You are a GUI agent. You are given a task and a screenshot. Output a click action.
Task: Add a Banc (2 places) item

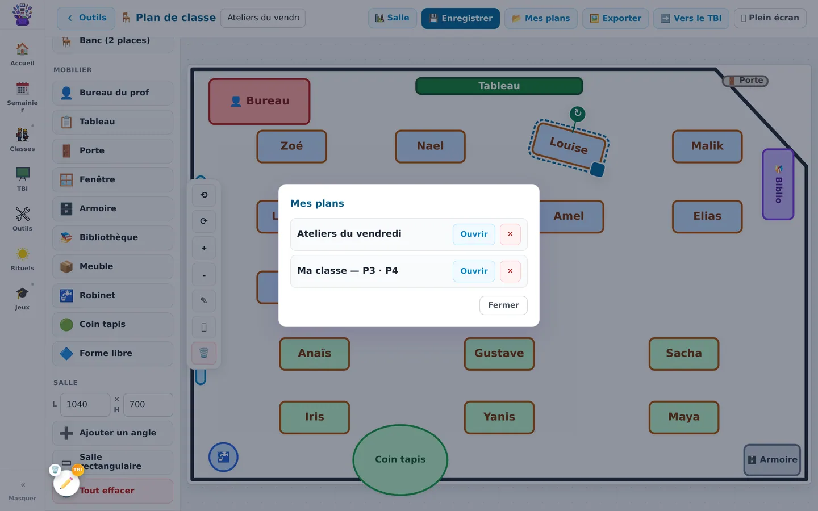click(x=112, y=43)
